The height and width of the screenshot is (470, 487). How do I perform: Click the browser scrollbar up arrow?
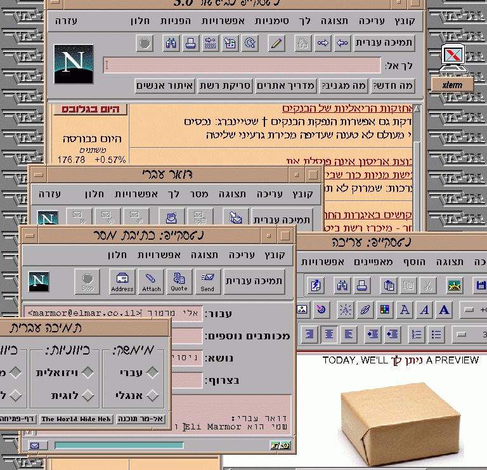[417, 108]
